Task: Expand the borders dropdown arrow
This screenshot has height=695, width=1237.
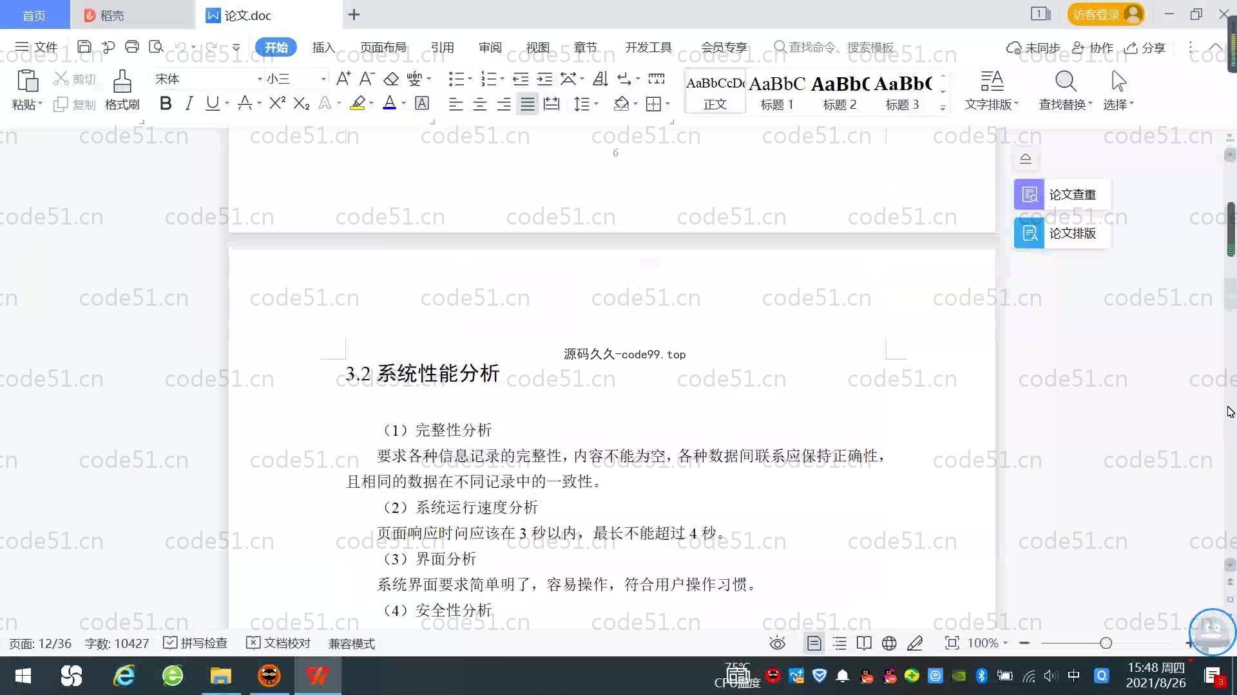Action: (667, 104)
